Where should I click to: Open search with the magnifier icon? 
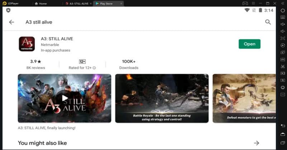pyautogui.click(x=268, y=22)
